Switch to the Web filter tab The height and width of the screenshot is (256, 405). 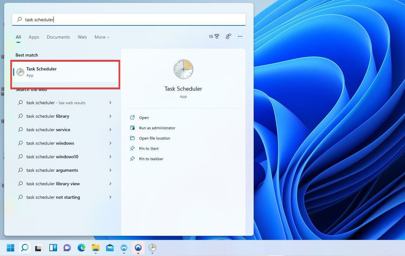(82, 37)
